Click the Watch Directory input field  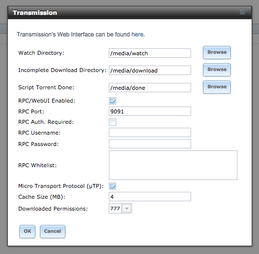coord(150,53)
